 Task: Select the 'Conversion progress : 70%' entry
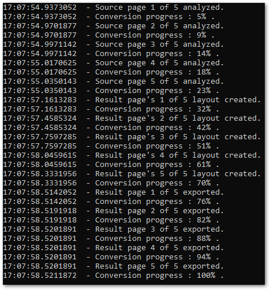tap(111, 183)
